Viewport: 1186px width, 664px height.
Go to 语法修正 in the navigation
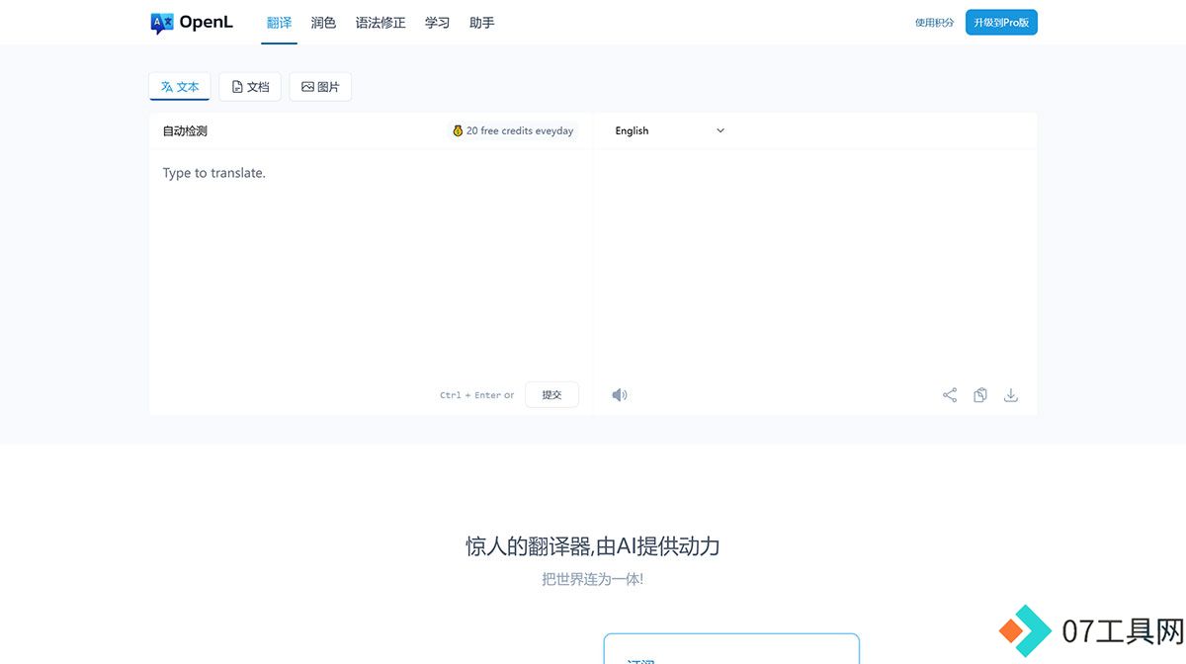(381, 23)
